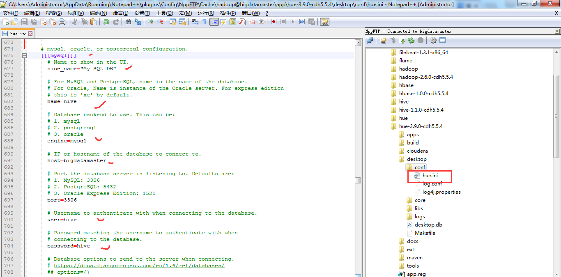The height and width of the screenshot is (277, 561).
Task: Click the green Undo arrow icon
Action: click(x=106, y=22)
